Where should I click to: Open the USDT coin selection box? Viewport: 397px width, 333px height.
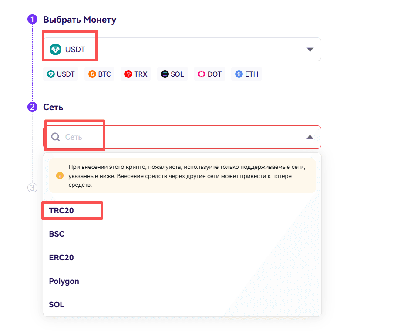(182, 49)
